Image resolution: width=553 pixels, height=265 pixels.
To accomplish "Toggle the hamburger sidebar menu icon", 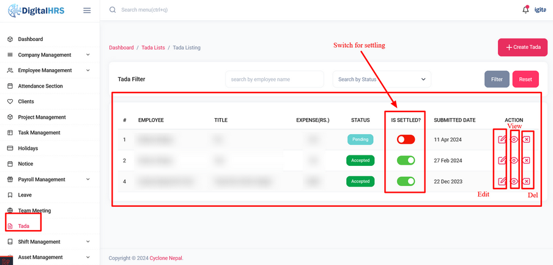I will point(87,10).
